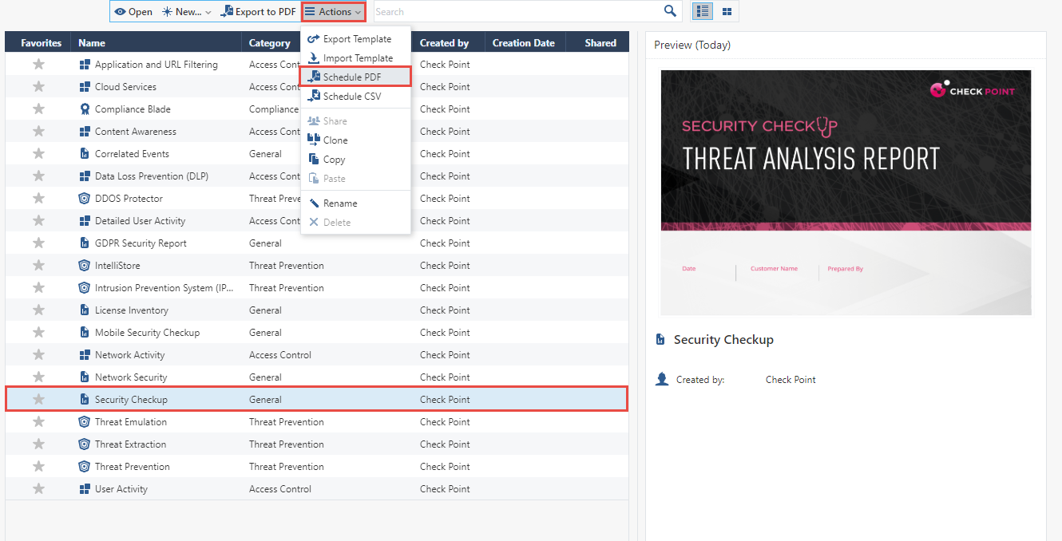Favorite the Threat Emulation star
Viewport: 1062px width, 541px height.
click(38, 421)
